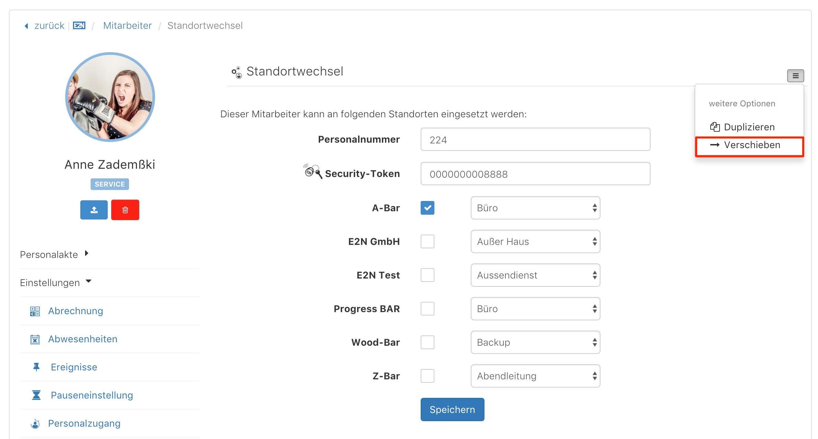Open the Pauseneinstellung link

[92, 395]
